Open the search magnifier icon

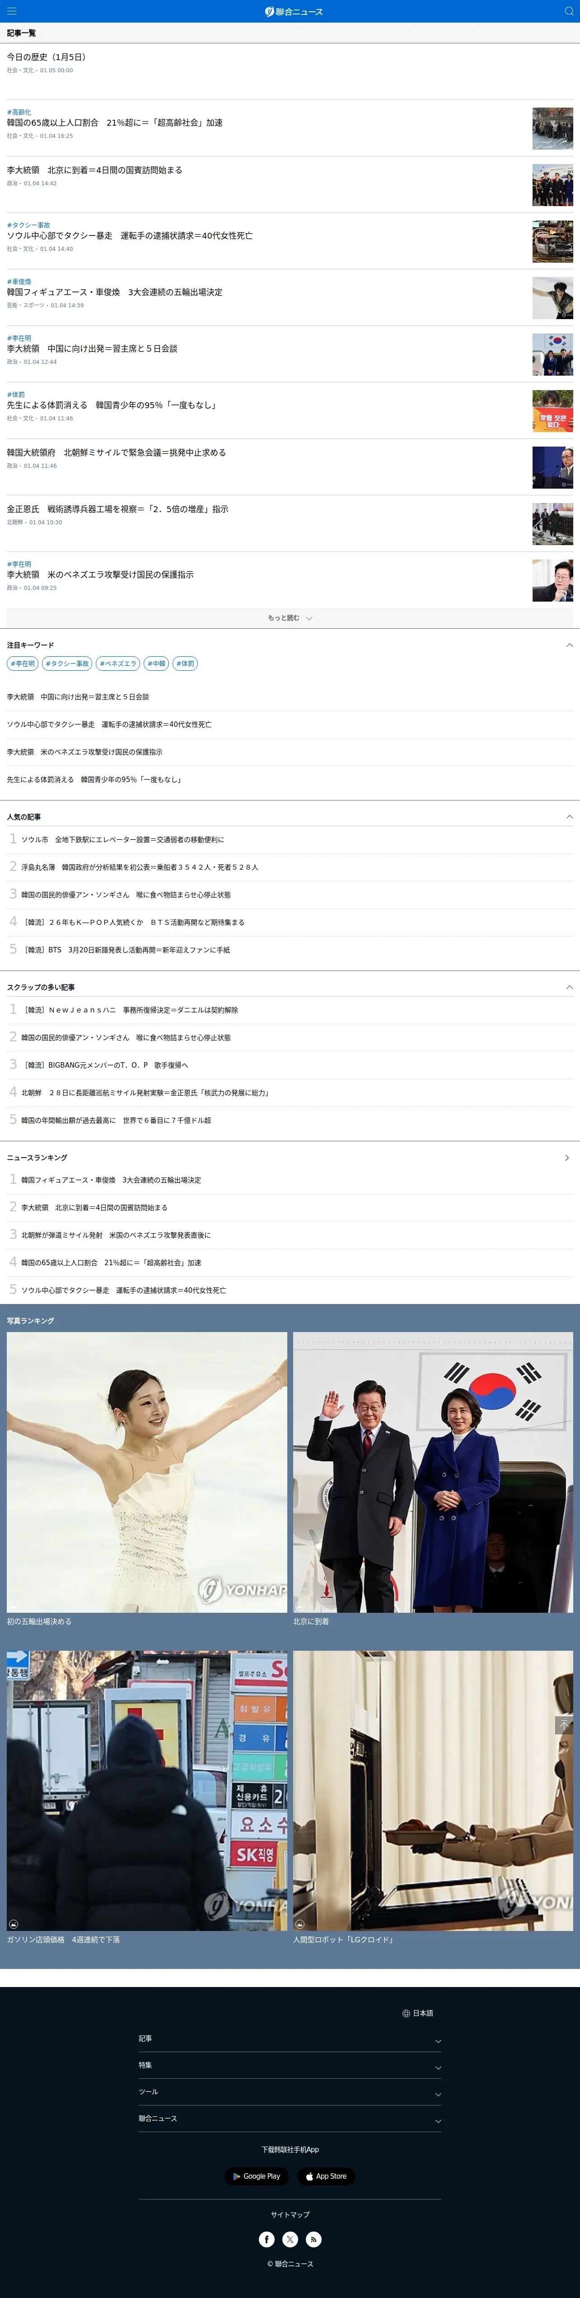click(x=568, y=11)
